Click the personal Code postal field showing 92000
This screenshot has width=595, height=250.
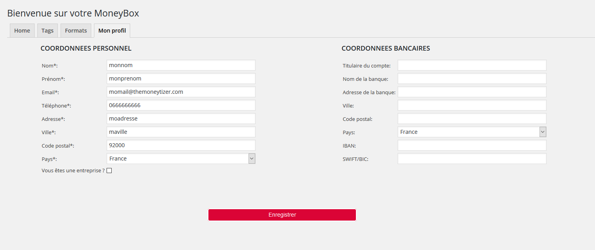click(181, 145)
